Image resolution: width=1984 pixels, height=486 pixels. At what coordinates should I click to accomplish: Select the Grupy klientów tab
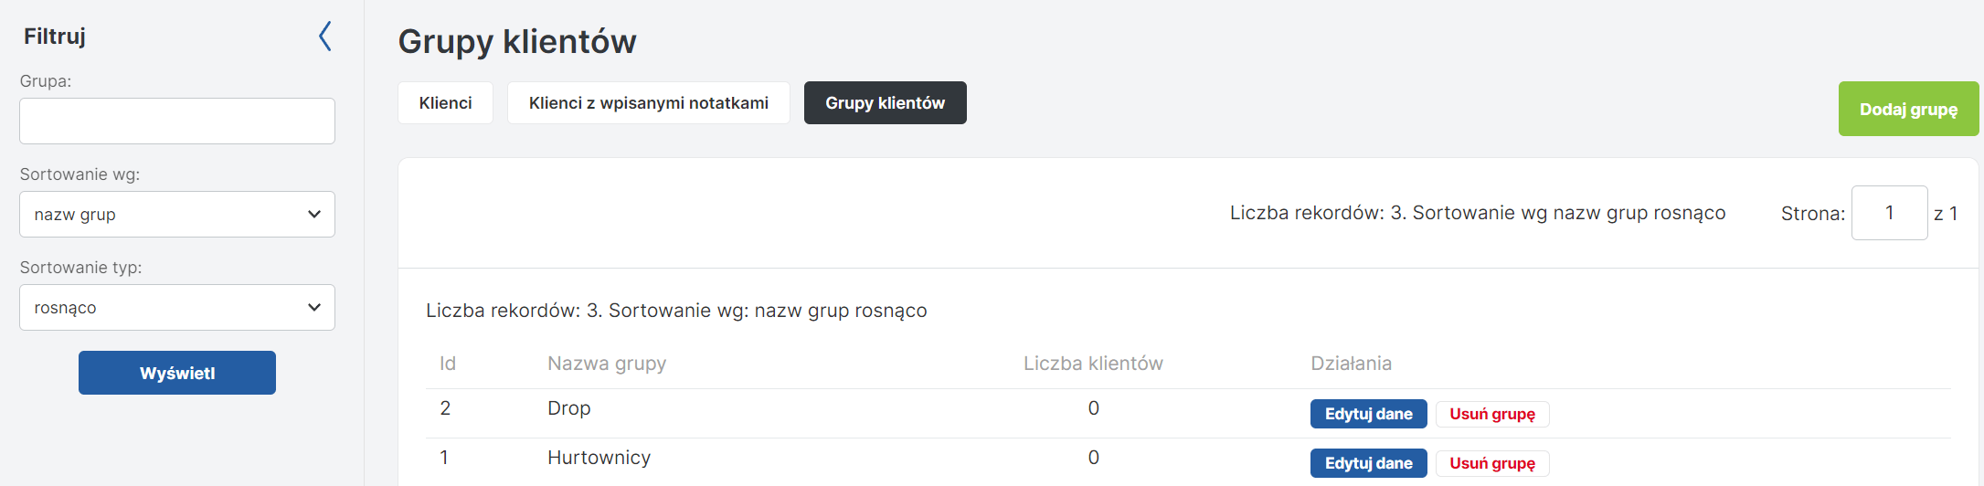tap(885, 103)
